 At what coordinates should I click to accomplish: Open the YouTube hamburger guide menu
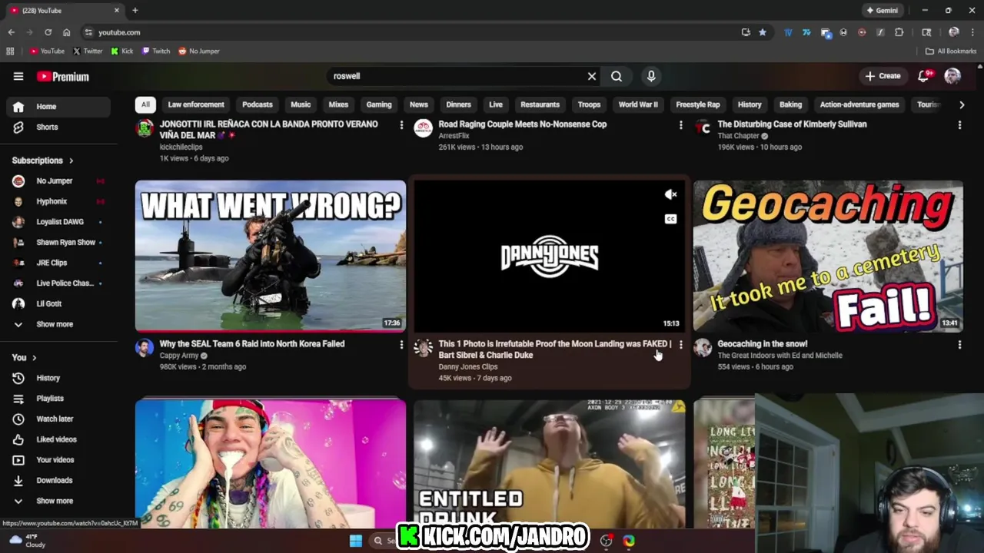pos(18,76)
